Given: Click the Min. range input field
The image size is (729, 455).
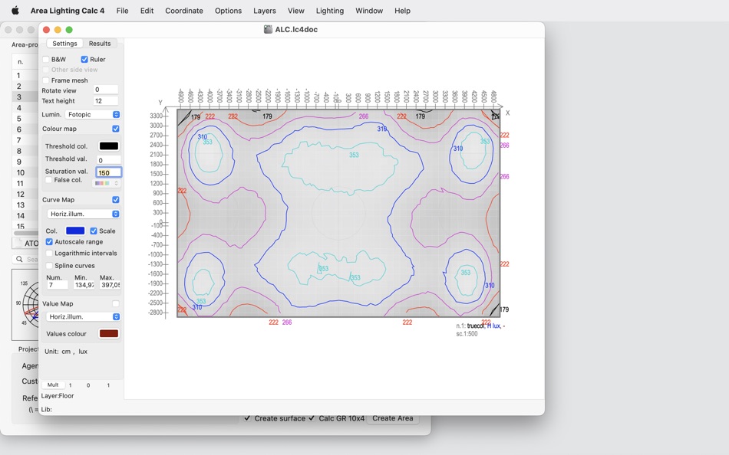Looking at the screenshot, I should pyautogui.click(x=84, y=285).
